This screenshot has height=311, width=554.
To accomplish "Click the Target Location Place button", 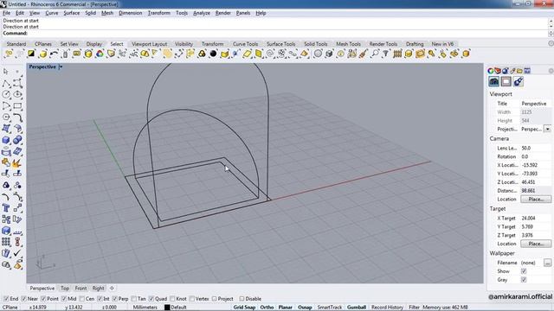I will point(536,244).
